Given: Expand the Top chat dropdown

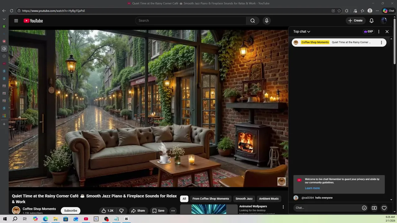Looking at the screenshot, I should (x=302, y=32).
